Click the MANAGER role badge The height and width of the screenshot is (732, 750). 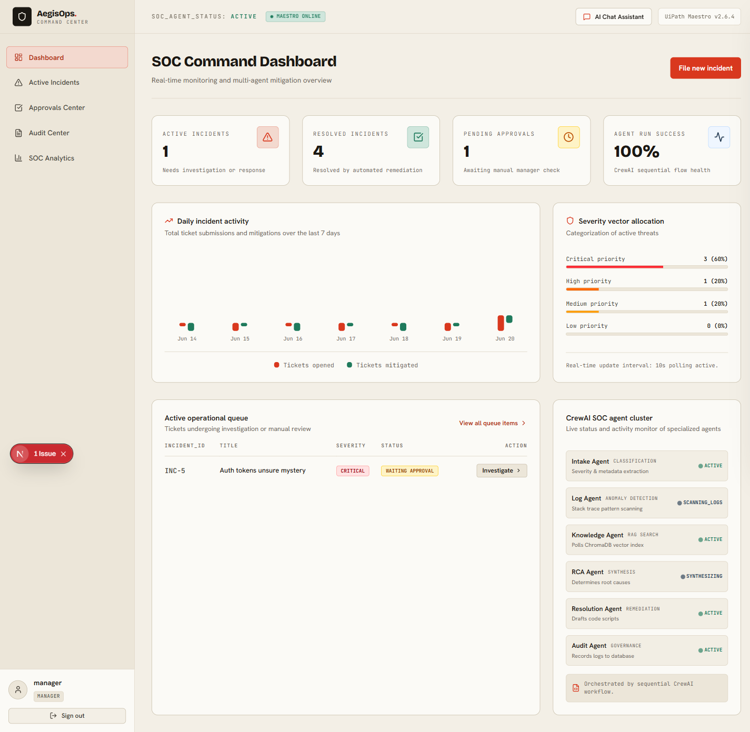coord(48,696)
